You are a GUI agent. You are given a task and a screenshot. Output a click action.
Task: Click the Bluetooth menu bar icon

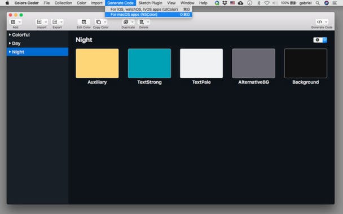[x=259, y=3]
